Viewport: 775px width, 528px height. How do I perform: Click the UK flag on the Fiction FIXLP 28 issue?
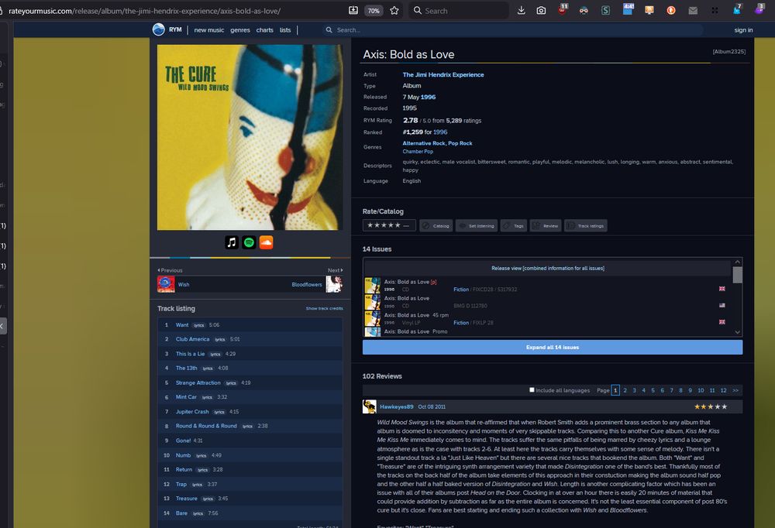pos(722,322)
